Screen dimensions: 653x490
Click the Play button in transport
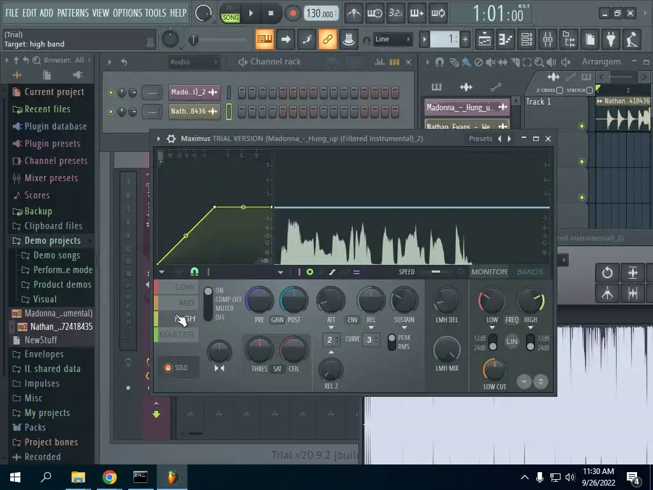click(251, 13)
